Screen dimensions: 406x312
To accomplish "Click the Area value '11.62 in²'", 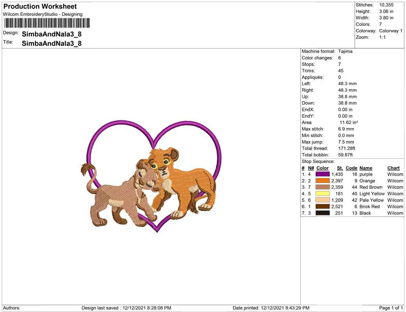I will tap(349, 122).
